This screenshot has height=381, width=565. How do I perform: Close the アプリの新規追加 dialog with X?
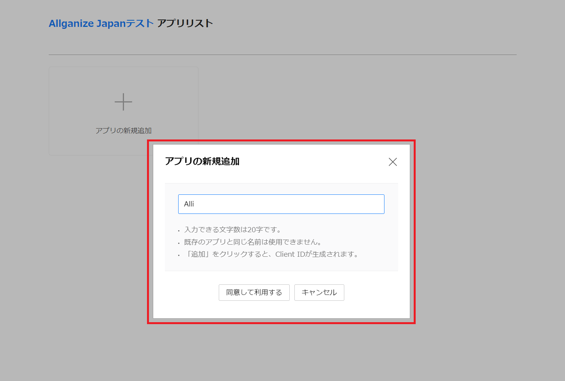[393, 162]
